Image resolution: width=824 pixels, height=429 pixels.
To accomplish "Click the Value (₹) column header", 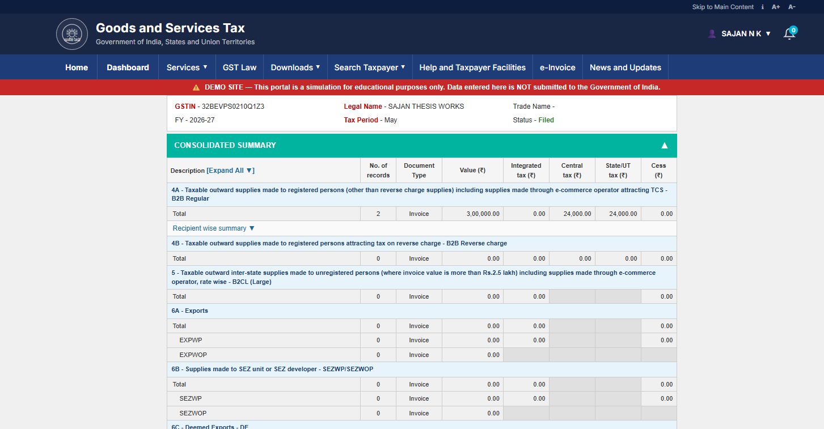I will (x=472, y=171).
